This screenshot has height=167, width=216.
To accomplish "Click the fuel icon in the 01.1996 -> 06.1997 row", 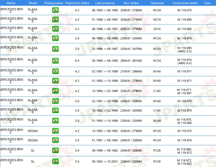I will (55, 20).
